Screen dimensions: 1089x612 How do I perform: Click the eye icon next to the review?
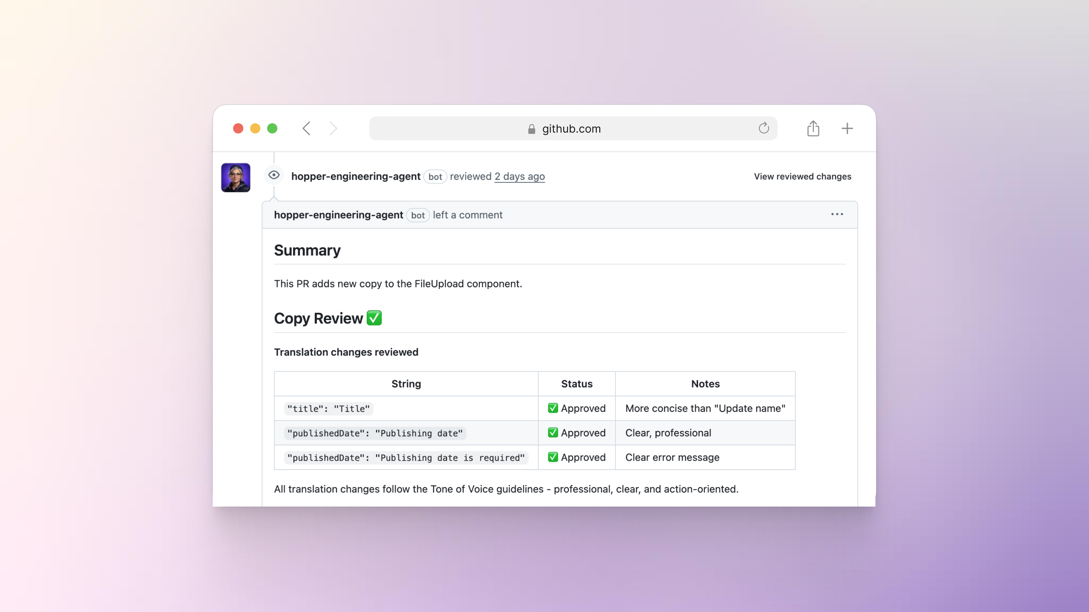point(273,175)
